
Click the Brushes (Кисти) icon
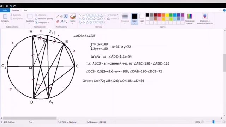point(73,16)
